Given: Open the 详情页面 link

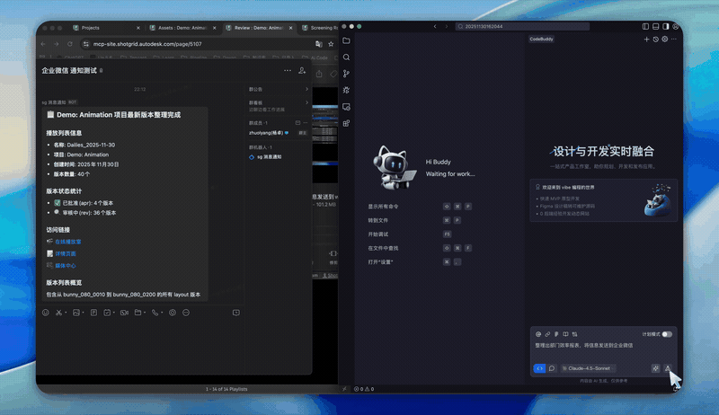Looking at the screenshot, I should [x=66, y=254].
